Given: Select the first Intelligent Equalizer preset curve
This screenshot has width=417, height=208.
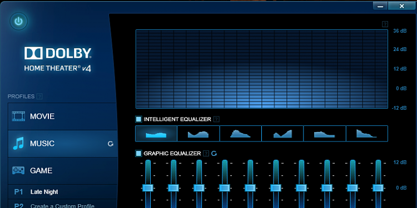Looking at the screenshot, I should click(x=156, y=134).
